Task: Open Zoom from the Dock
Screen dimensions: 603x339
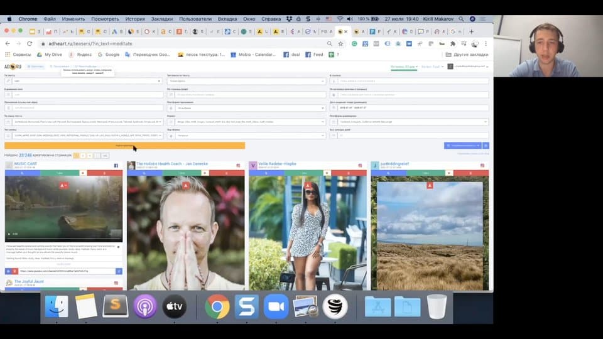Action: point(276,306)
